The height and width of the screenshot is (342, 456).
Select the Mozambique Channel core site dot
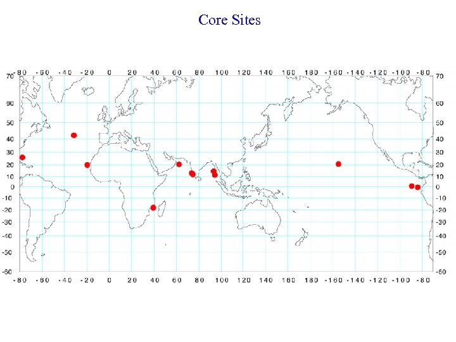click(153, 208)
